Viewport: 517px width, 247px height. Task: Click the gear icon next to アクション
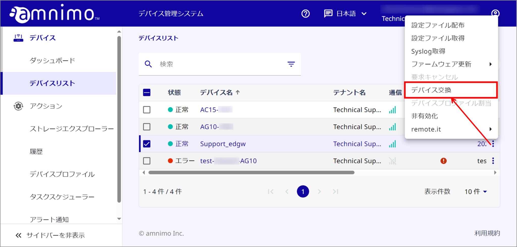coord(18,106)
